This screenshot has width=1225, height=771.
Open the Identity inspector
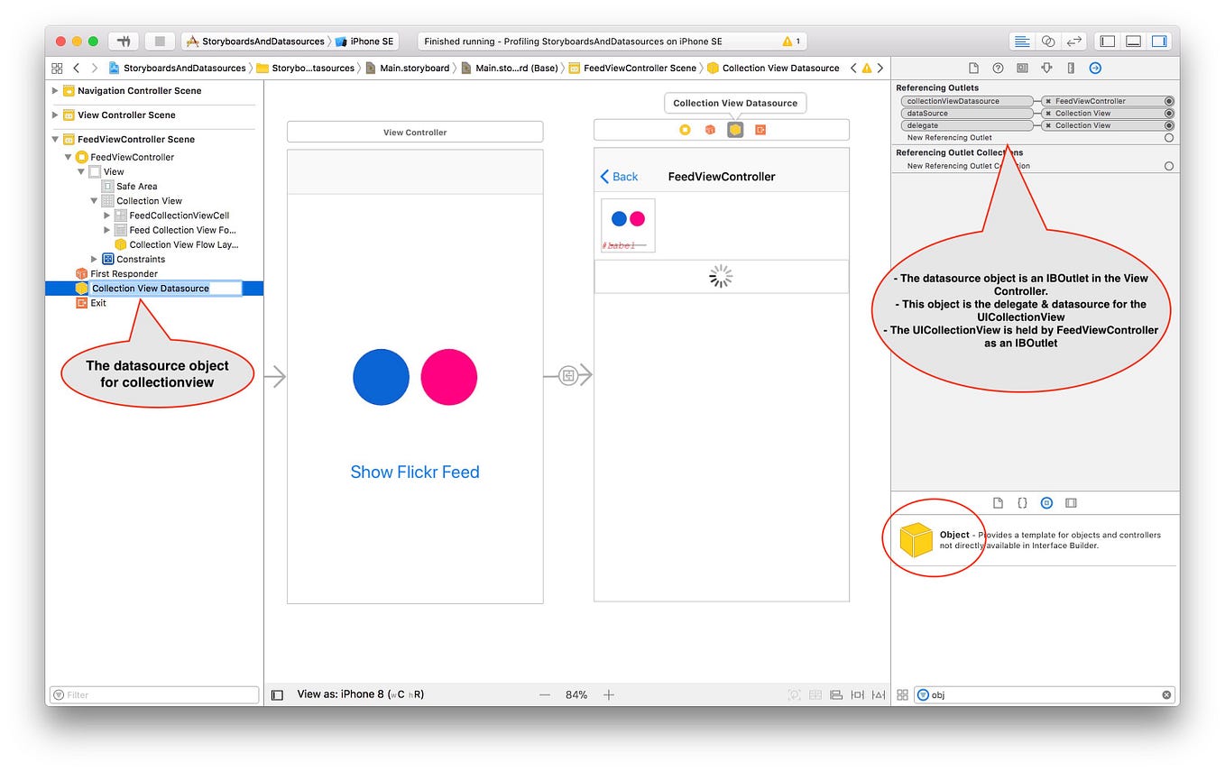pos(1023,68)
